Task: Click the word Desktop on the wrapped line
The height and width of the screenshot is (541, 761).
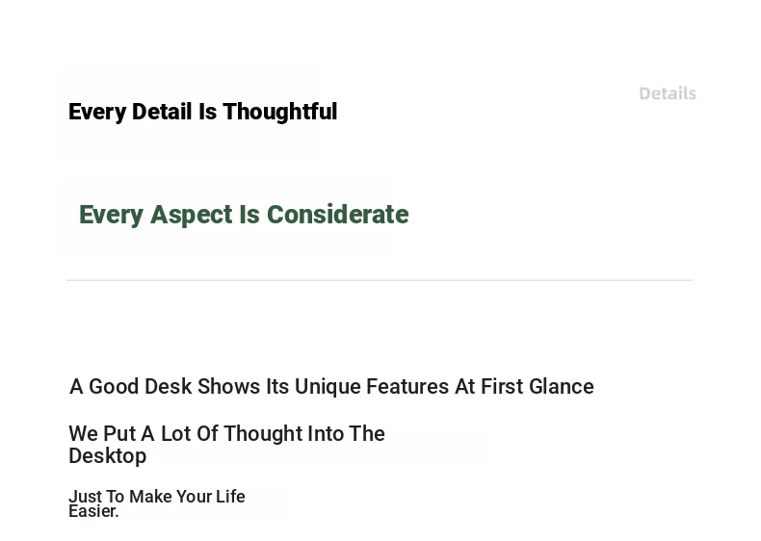Action: [x=107, y=456]
